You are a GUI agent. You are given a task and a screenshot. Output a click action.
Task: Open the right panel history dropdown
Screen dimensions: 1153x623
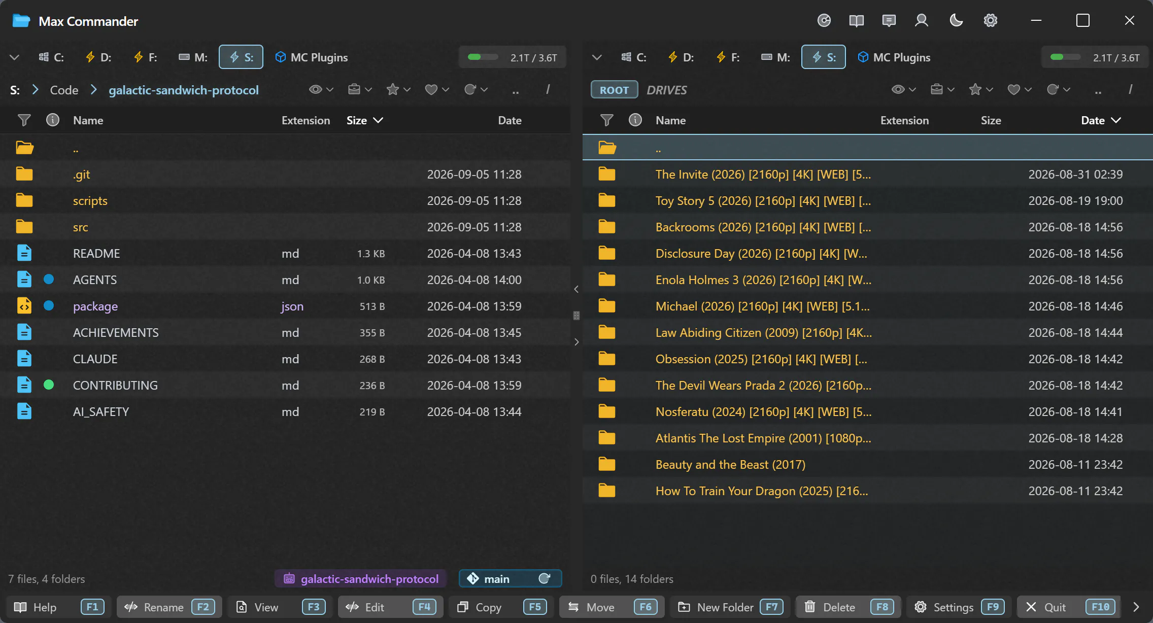(x=1058, y=90)
